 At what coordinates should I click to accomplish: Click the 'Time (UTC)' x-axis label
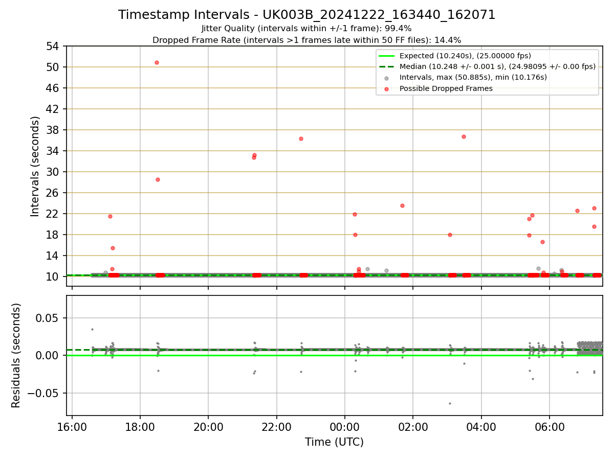pyautogui.click(x=334, y=442)
